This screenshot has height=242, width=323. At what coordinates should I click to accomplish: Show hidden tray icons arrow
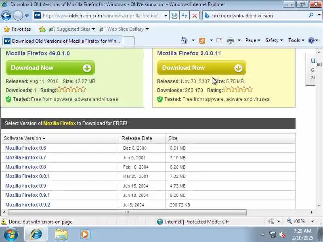click(x=263, y=234)
